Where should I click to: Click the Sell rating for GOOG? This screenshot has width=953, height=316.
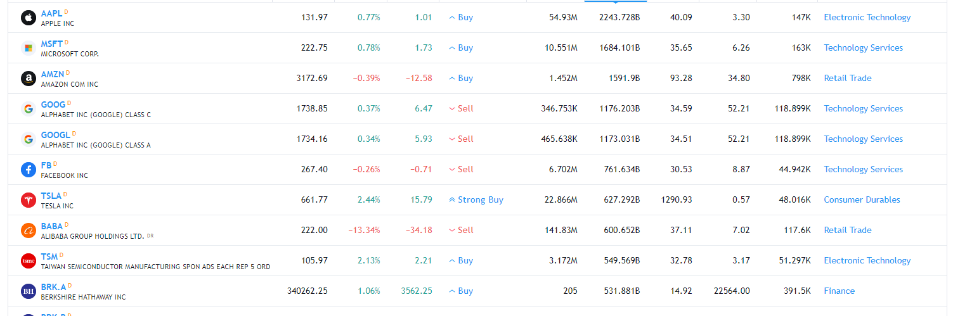click(x=461, y=109)
